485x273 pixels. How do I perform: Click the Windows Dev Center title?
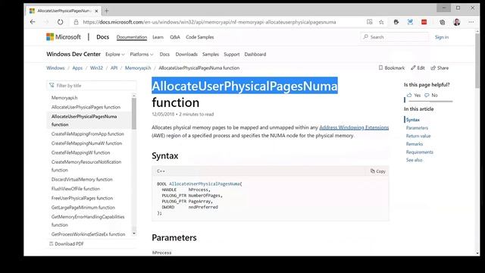point(74,54)
